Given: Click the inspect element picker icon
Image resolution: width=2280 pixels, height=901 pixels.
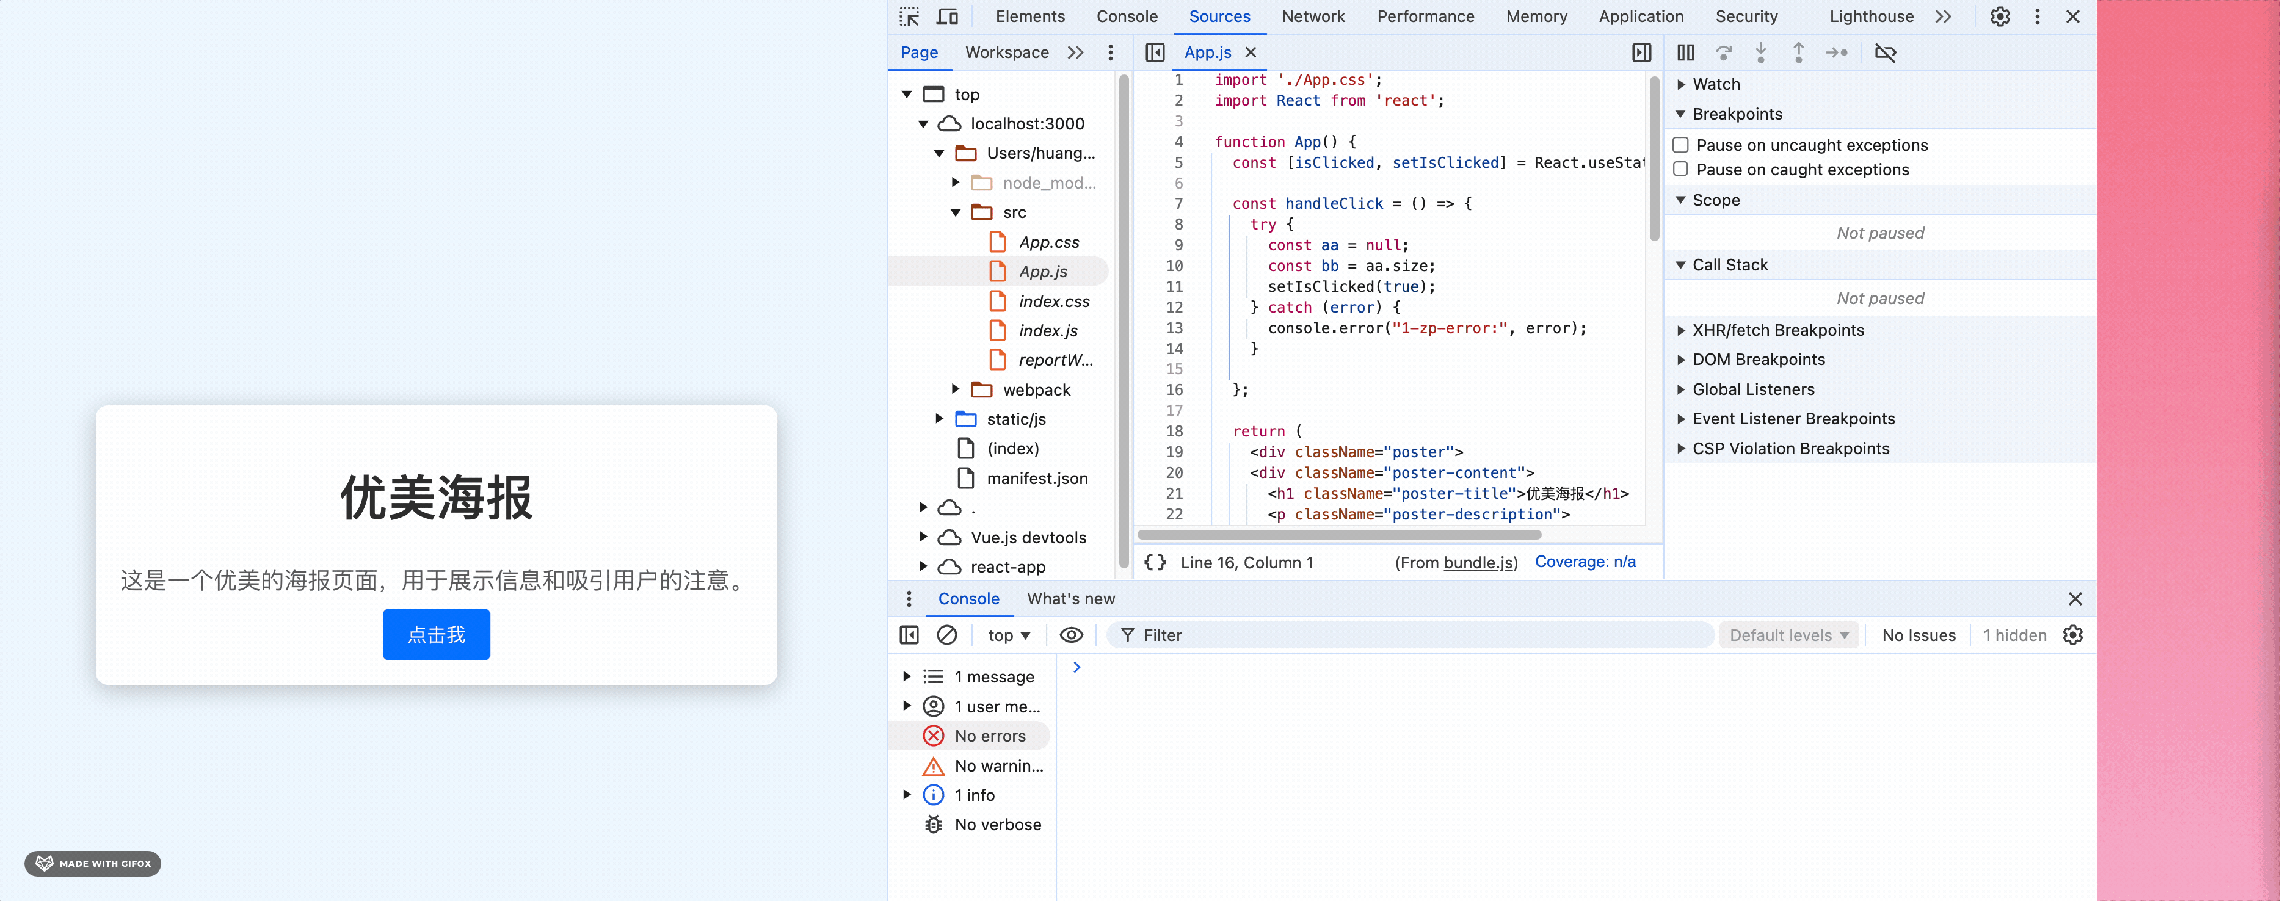Looking at the screenshot, I should [909, 17].
